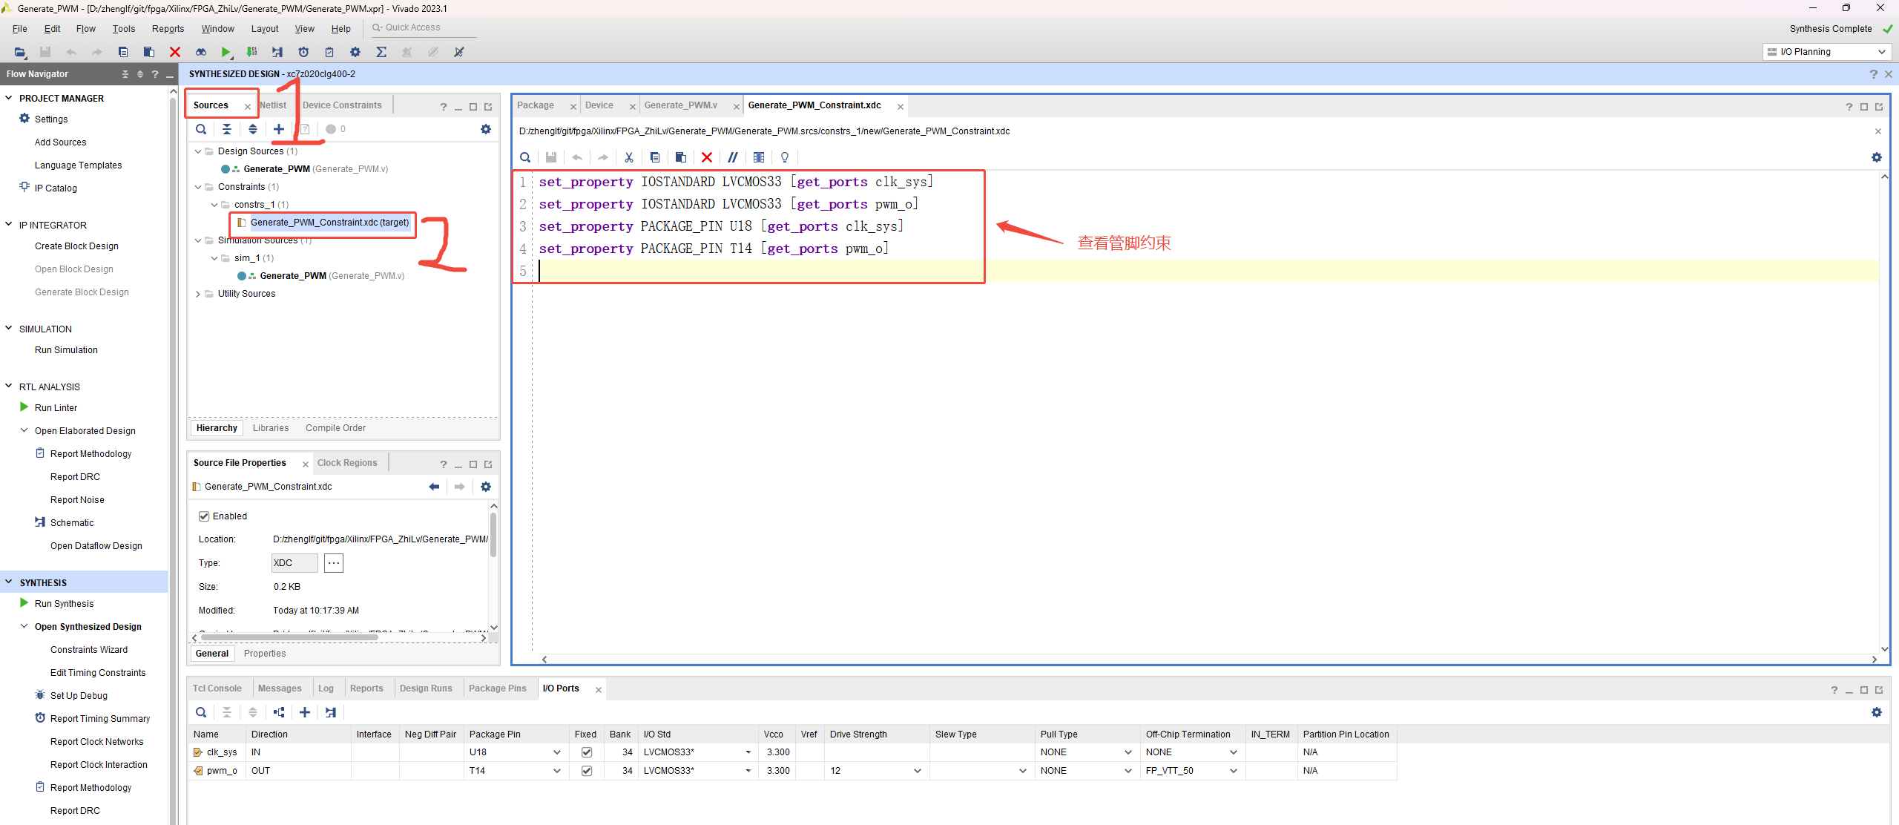Toggle the Enabled checkbox for constraint file
The height and width of the screenshot is (825, 1899).
point(204,516)
